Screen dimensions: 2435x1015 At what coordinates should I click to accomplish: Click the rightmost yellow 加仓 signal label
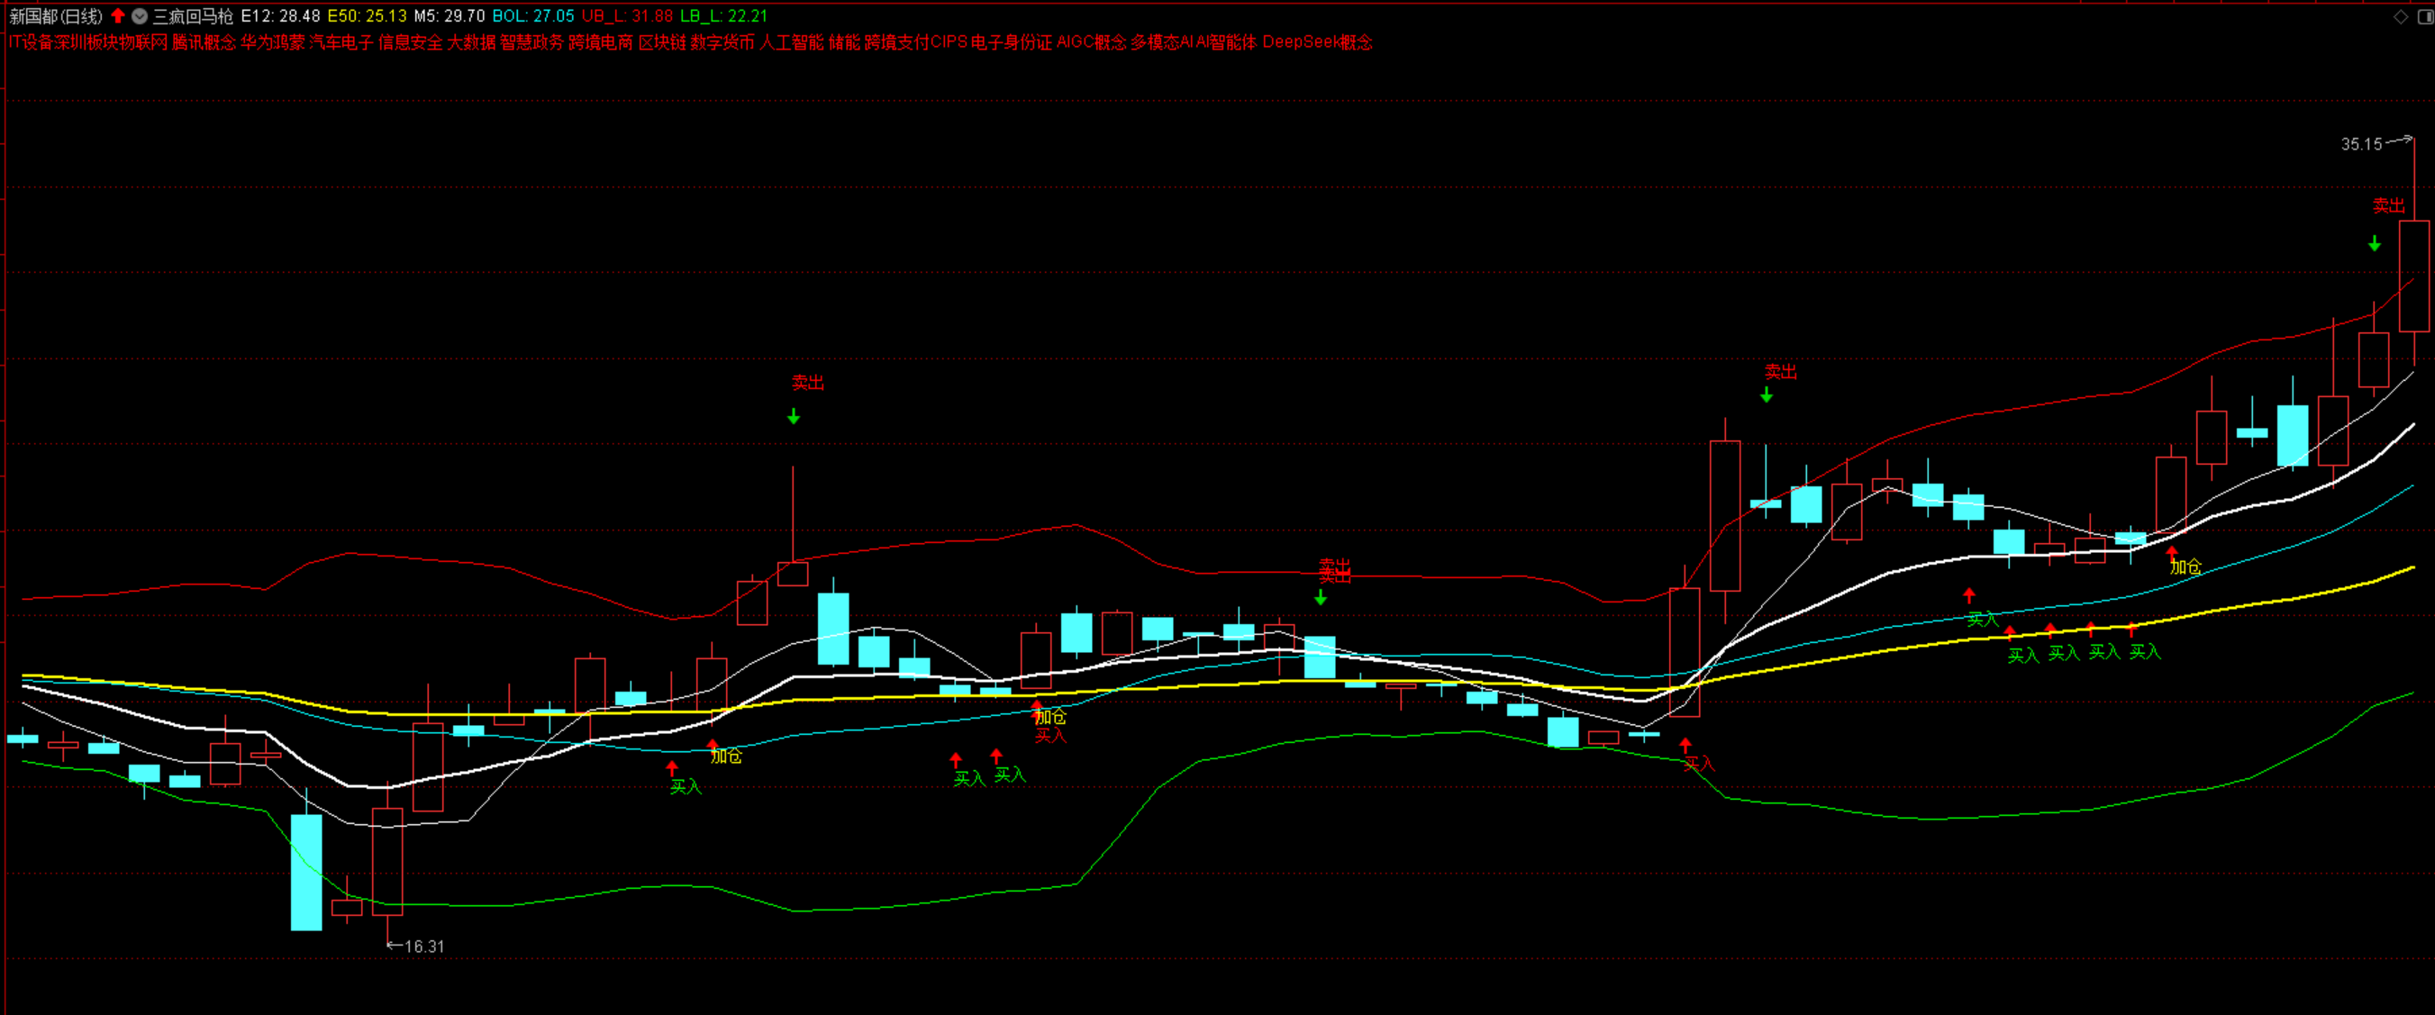(2185, 566)
